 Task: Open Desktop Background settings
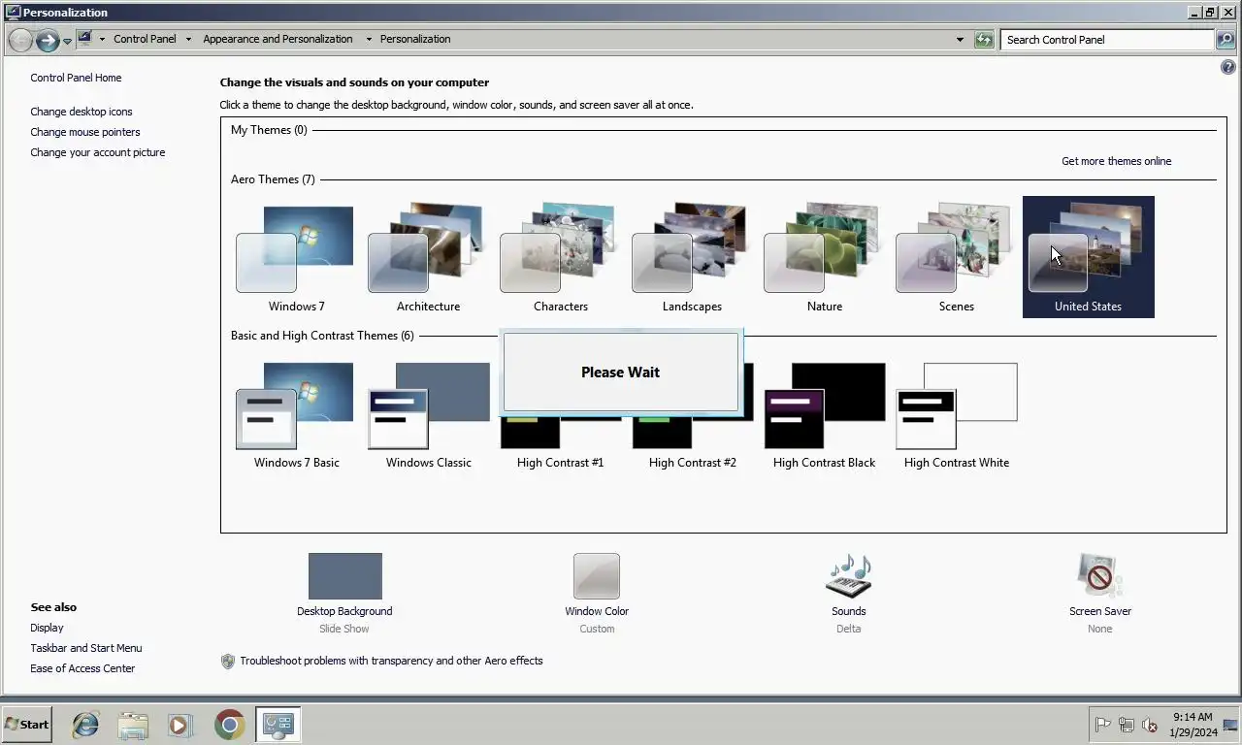pyautogui.click(x=344, y=592)
